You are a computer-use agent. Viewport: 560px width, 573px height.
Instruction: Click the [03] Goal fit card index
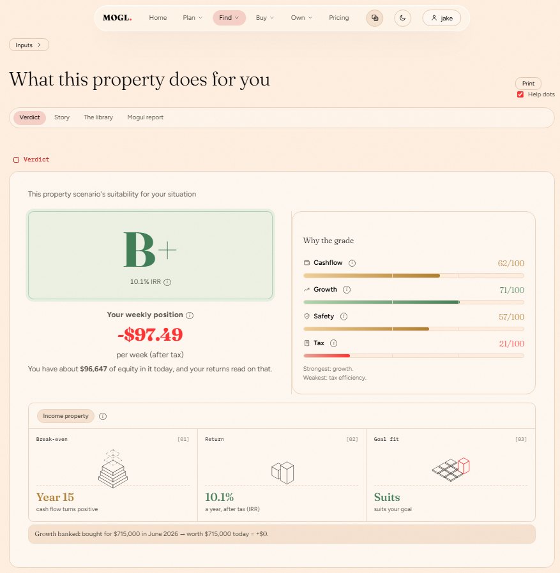[521, 439]
